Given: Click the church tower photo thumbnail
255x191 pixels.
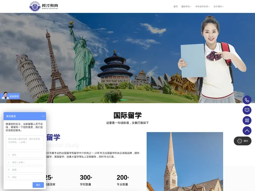Looking at the screenshot, I should pos(185,161).
